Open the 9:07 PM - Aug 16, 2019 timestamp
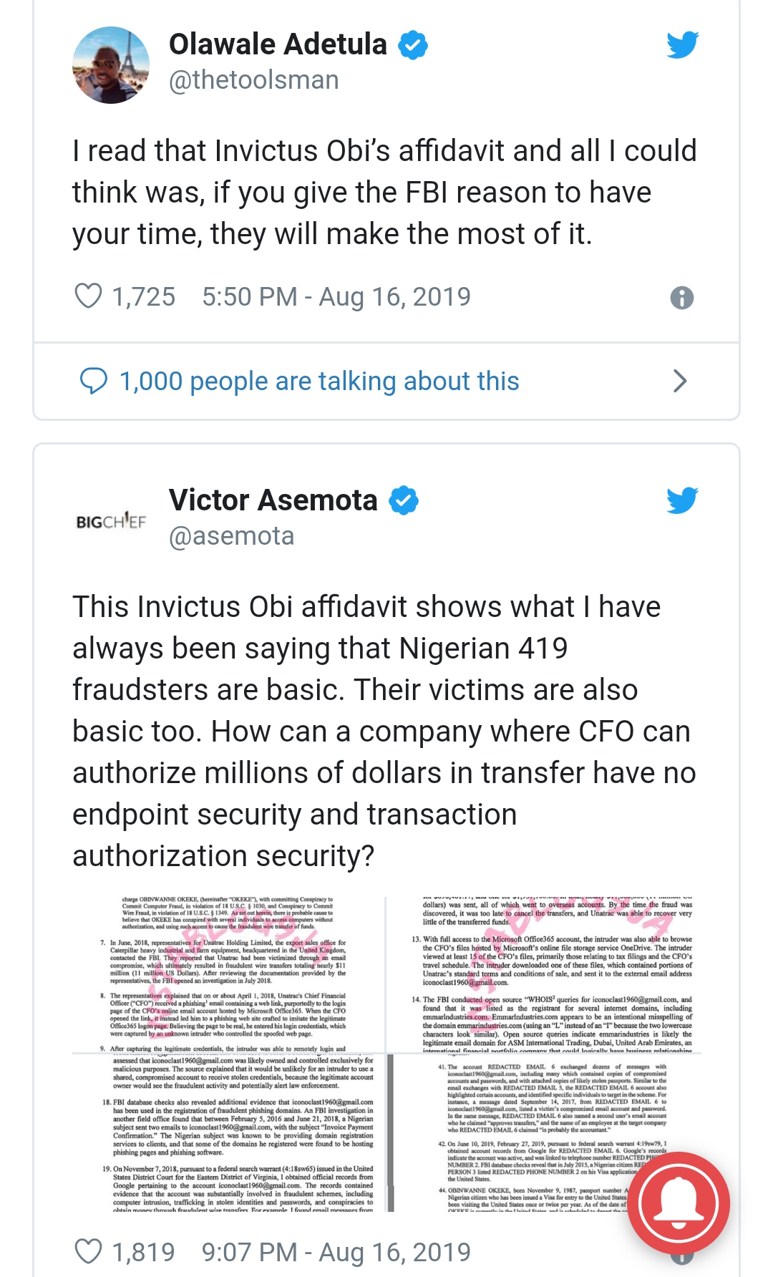773x1277 pixels. point(336,1252)
